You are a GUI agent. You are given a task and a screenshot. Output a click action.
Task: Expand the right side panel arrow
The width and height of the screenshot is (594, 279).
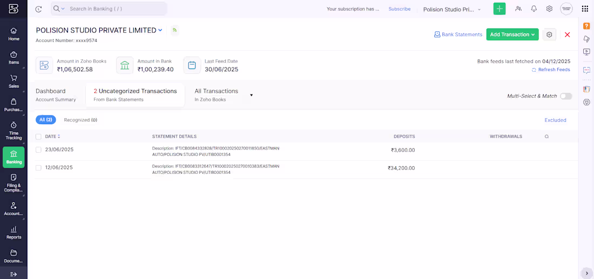click(x=586, y=273)
